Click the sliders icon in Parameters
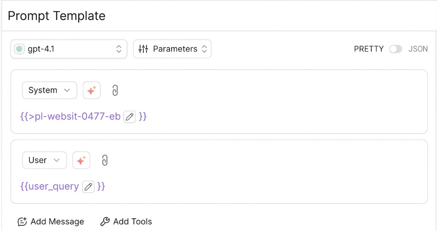 click(x=143, y=49)
